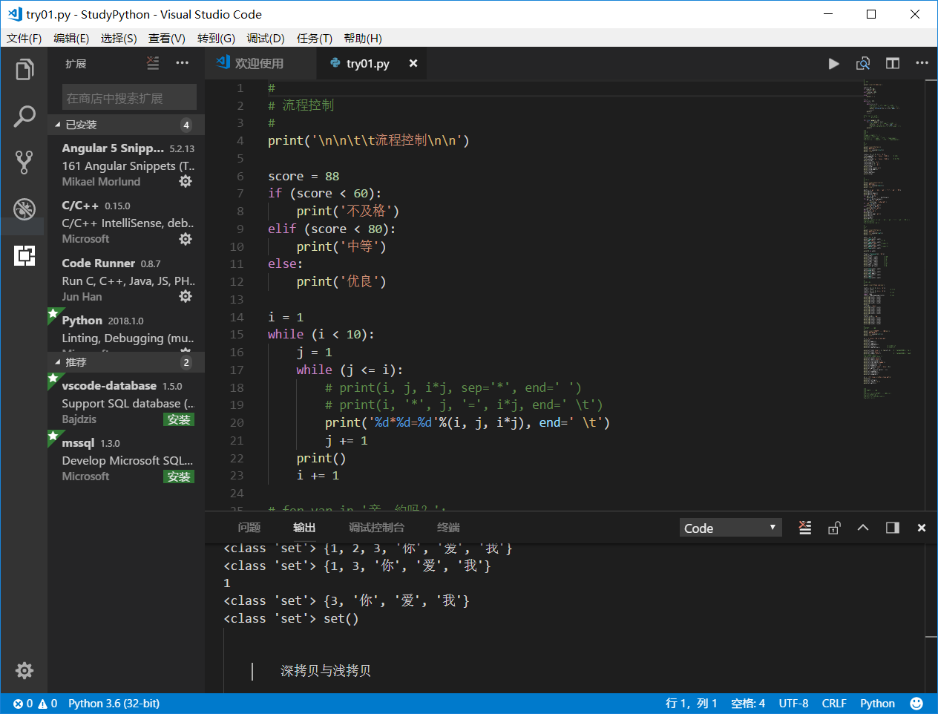This screenshot has width=938, height=714.
Task: Clear the extensions search results icon
Action: tap(153, 64)
